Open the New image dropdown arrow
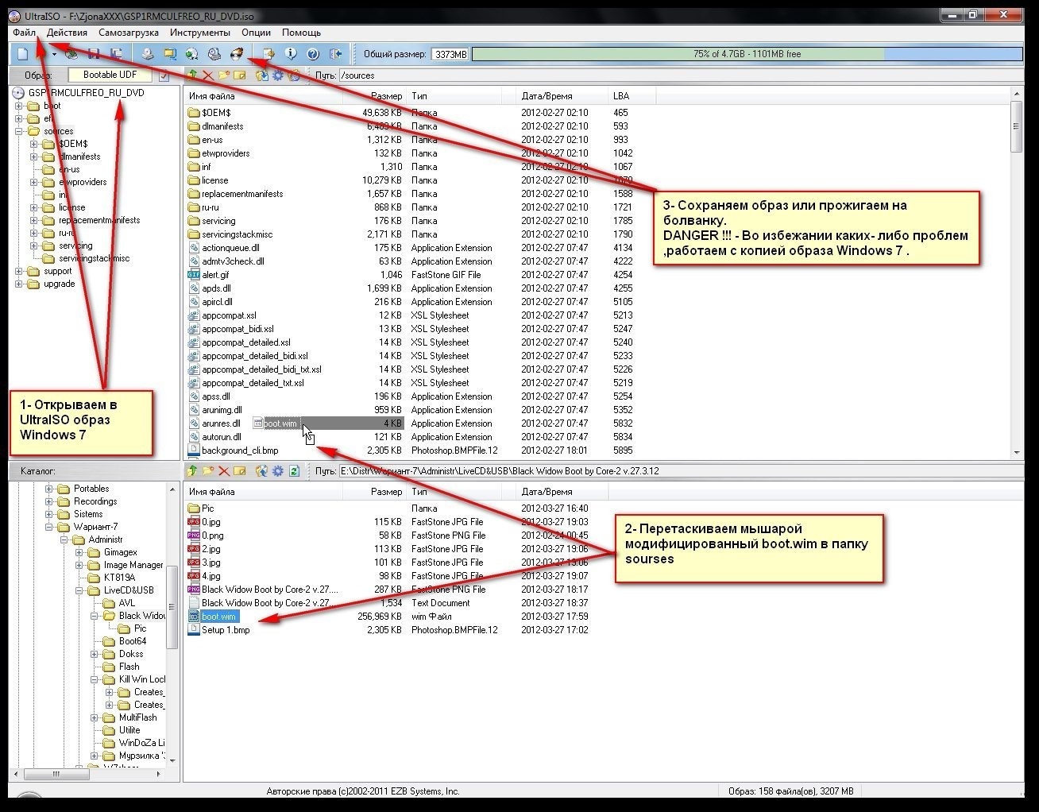1039x812 pixels. tap(54, 54)
